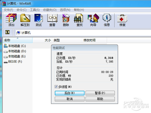Click the 7,395 current speed value
This screenshot has width=151, height=113.
pos(109,62)
